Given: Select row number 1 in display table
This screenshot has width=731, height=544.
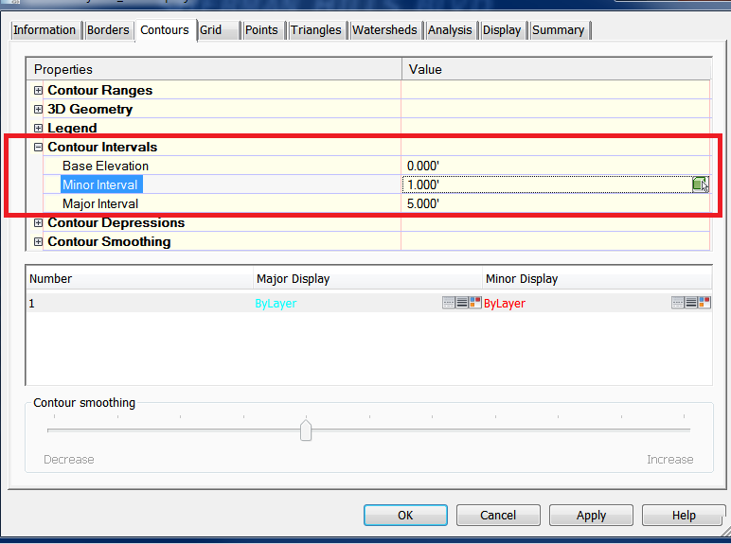Looking at the screenshot, I should (x=369, y=303).
